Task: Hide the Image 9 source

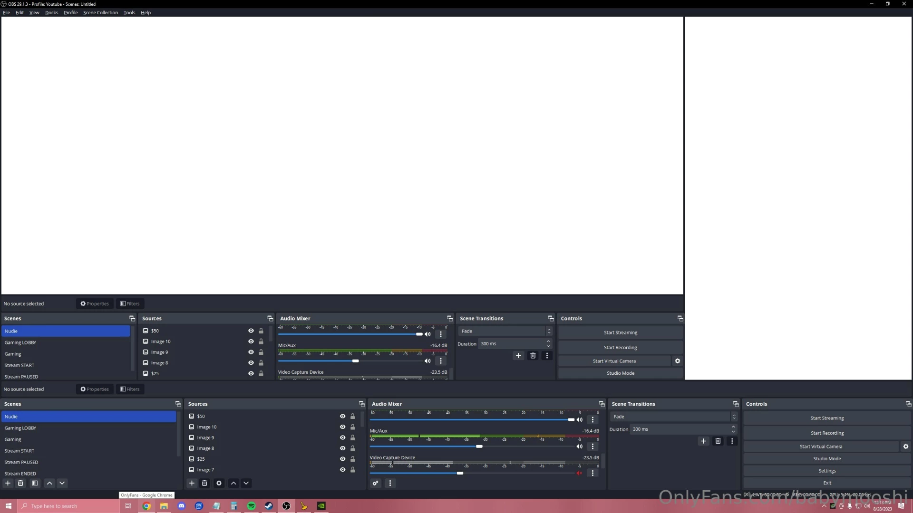Action: click(342, 437)
